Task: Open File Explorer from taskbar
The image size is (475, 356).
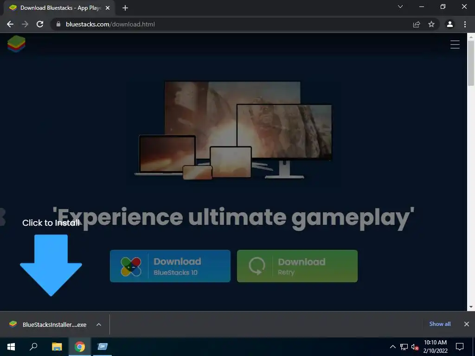Action: coord(57,347)
